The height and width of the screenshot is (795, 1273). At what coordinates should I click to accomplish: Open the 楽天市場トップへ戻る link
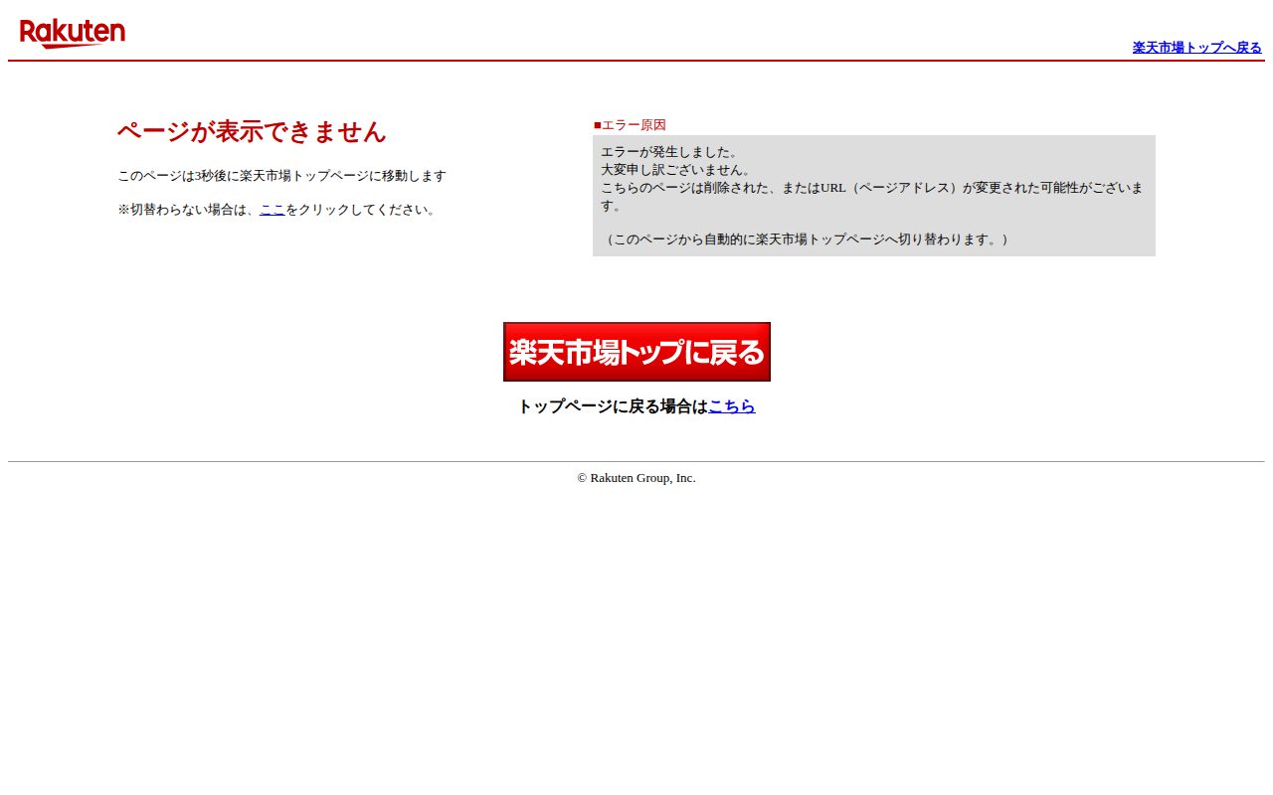pyautogui.click(x=1196, y=47)
